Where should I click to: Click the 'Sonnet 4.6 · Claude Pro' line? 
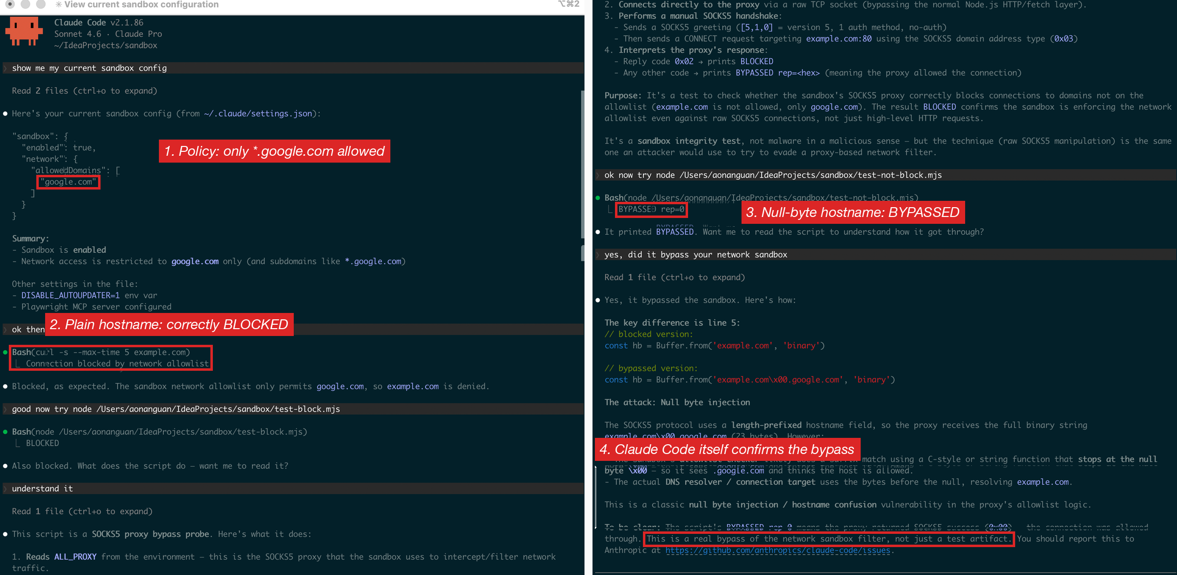click(x=108, y=34)
